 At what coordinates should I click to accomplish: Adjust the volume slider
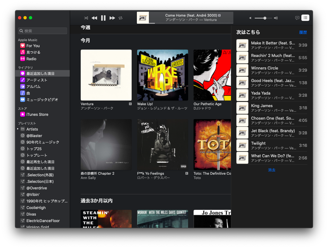pos(263,18)
